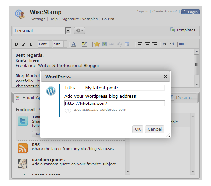This screenshot has width=211, height=186.
Task: Expand the table options arrow
Action: 132,44
